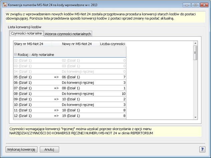Select row 12 (Dział 1) converting to 19
This screenshot has height=158, width=211.
pyautogui.click(x=67, y=116)
